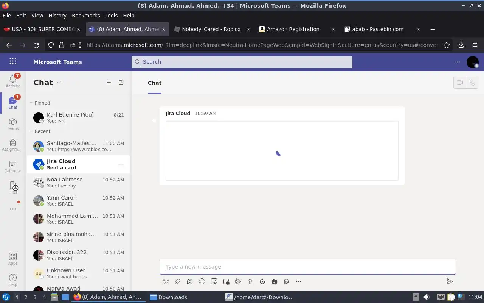
Task: Send the message with arrow icon
Action: point(450,281)
